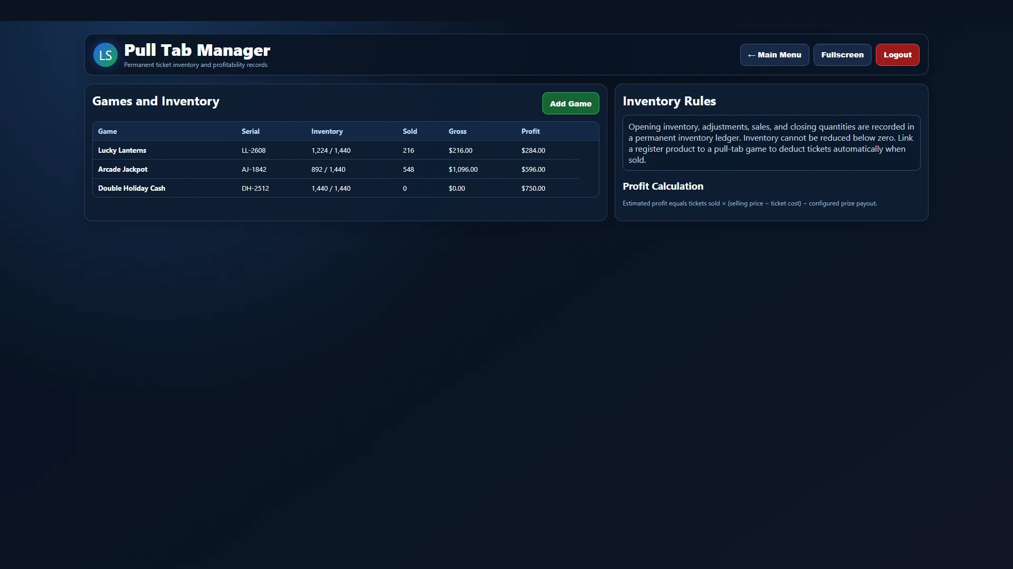
Task: Click the Sold column header
Action: pyautogui.click(x=409, y=131)
